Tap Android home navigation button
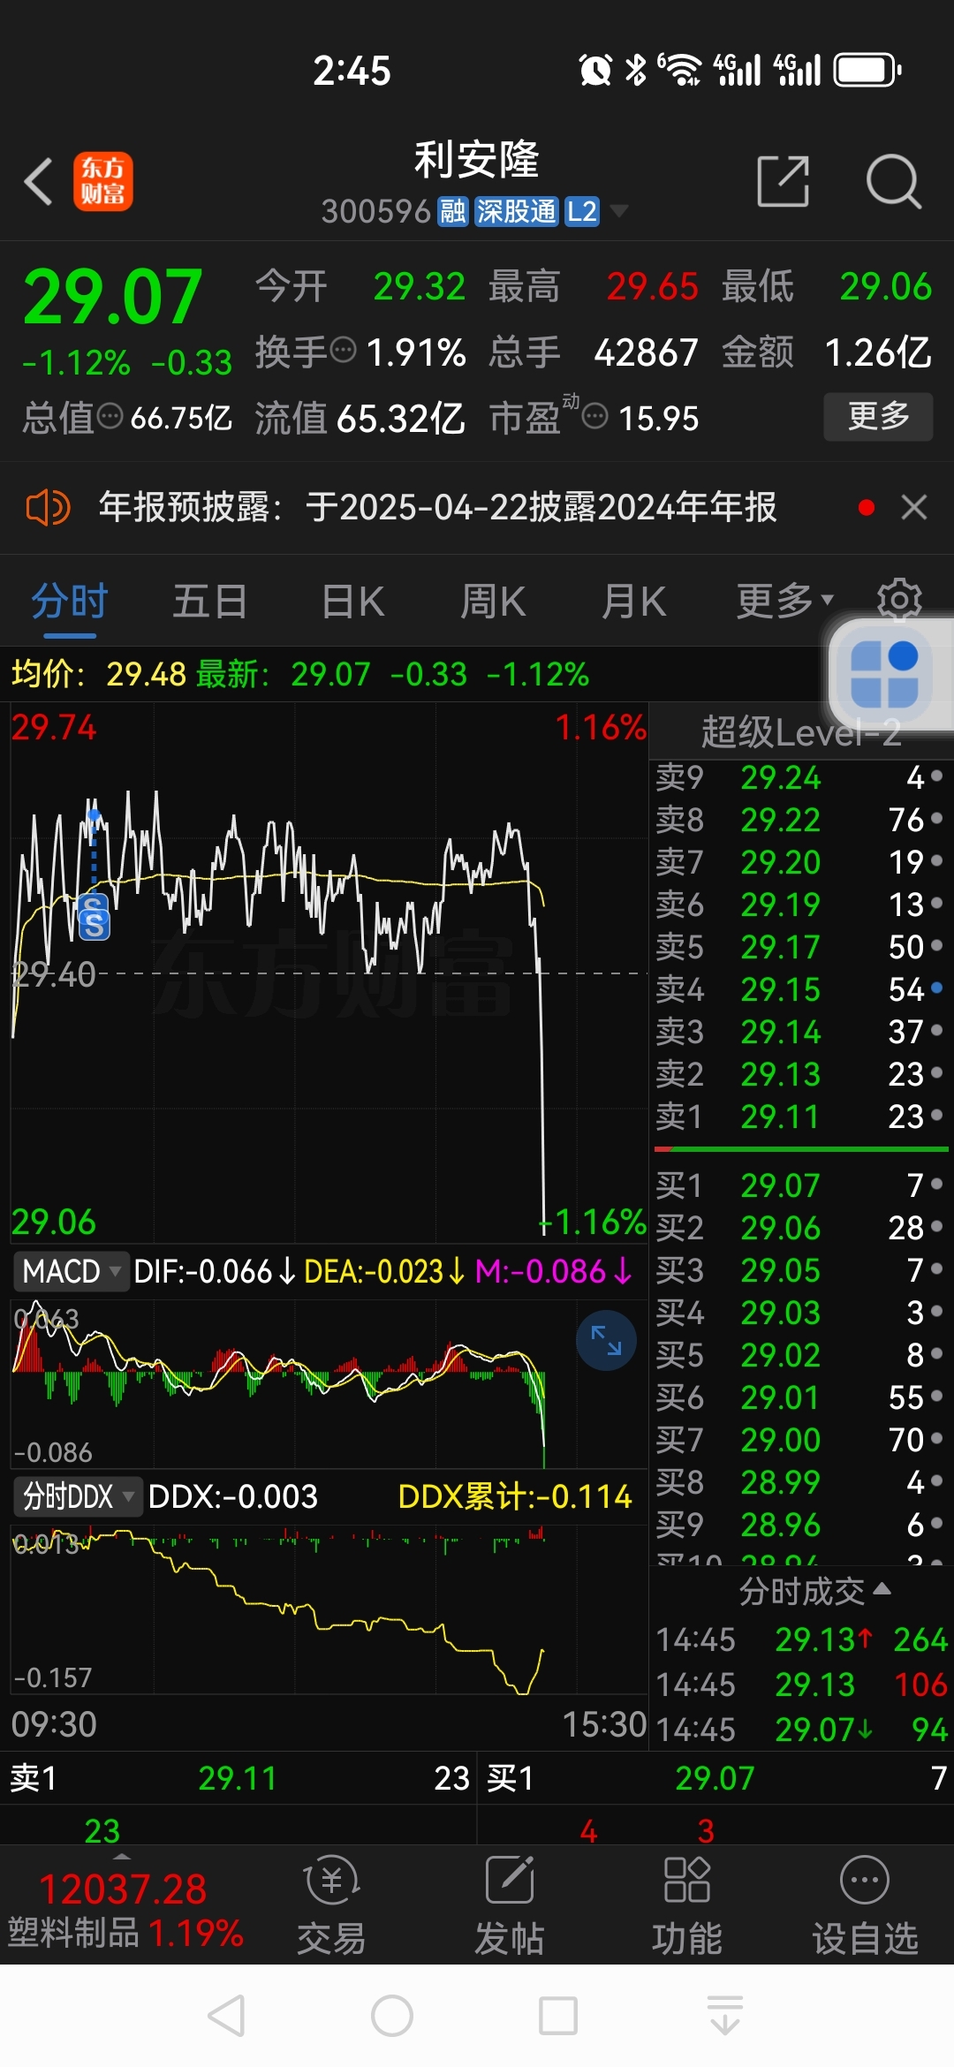This screenshot has width=954, height=2067. click(x=392, y=2016)
